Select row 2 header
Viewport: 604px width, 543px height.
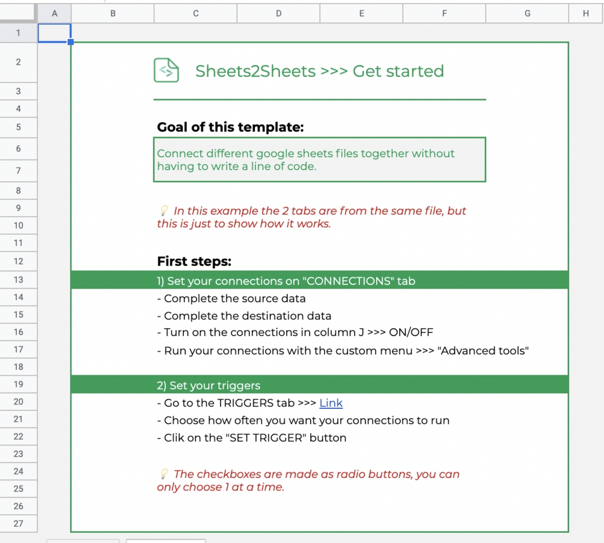tap(18, 62)
